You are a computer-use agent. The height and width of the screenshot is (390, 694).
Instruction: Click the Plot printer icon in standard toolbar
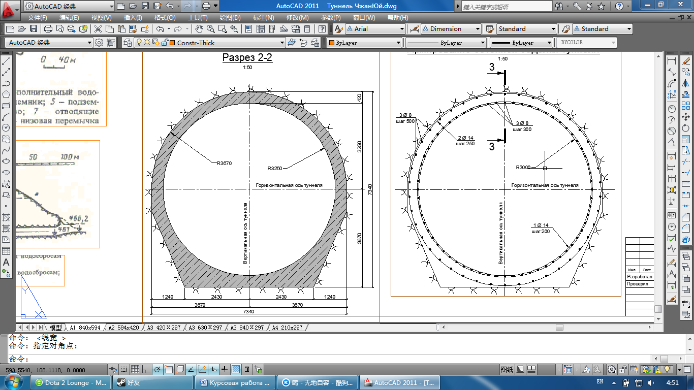pos(48,29)
